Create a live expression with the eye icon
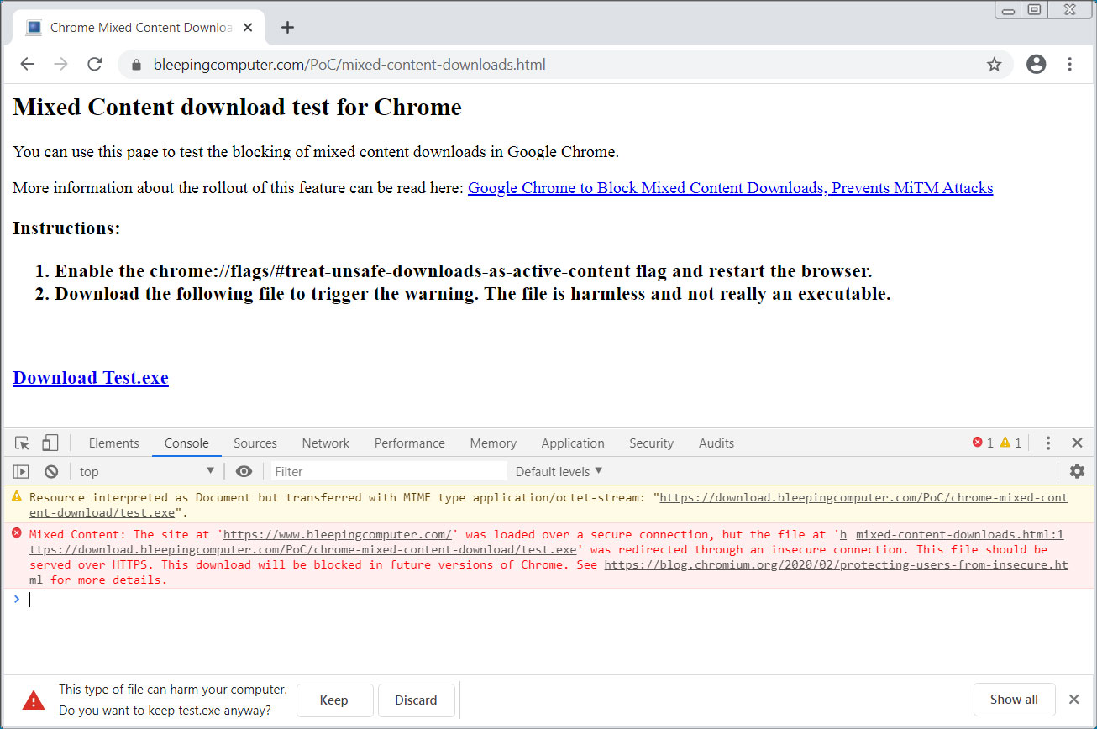This screenshot has height=729, width=1097. click(x=244, y=472)
